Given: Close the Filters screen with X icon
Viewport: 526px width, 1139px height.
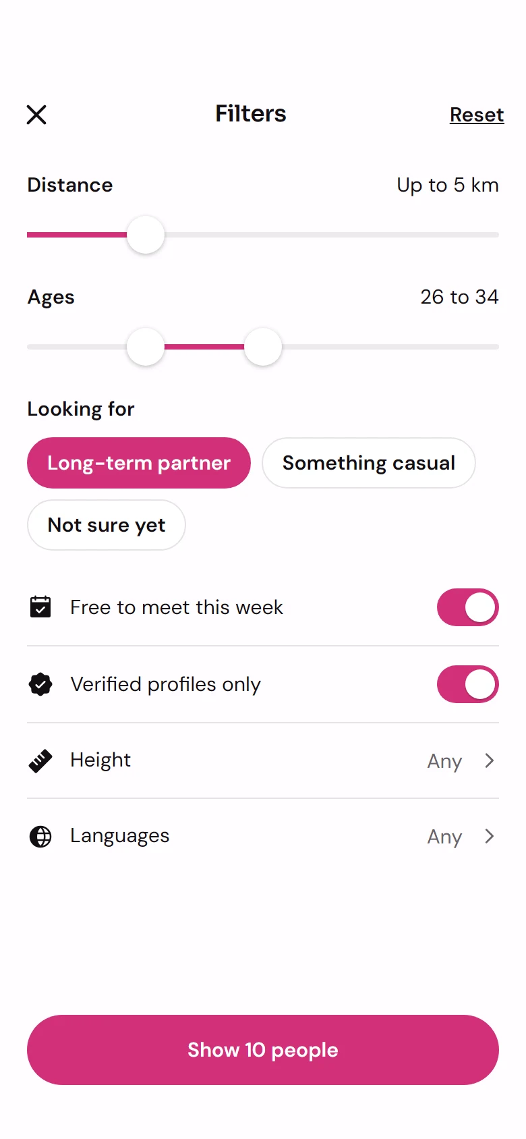Looking at the screenshot, I should [36, 115].
